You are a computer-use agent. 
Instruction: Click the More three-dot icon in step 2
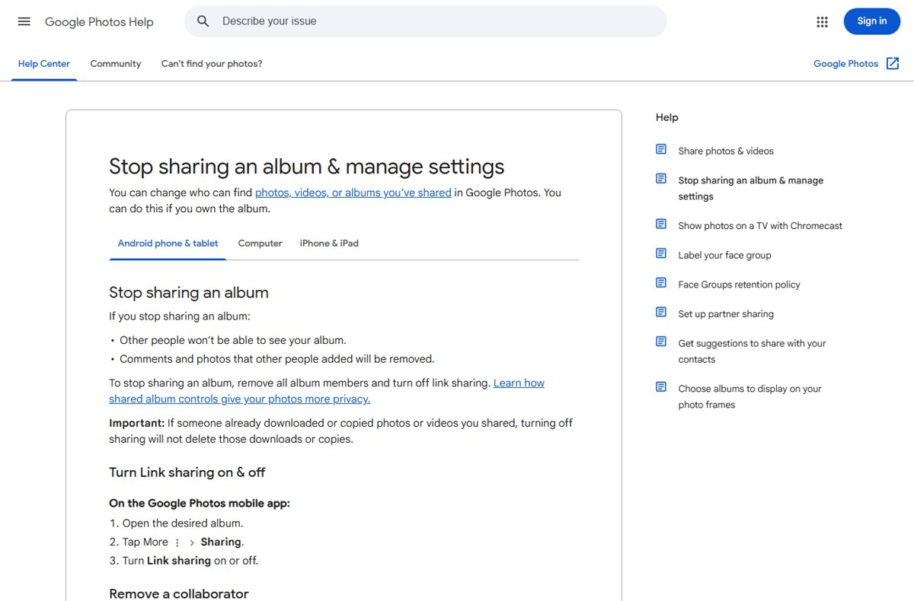(x=177, y=542)
